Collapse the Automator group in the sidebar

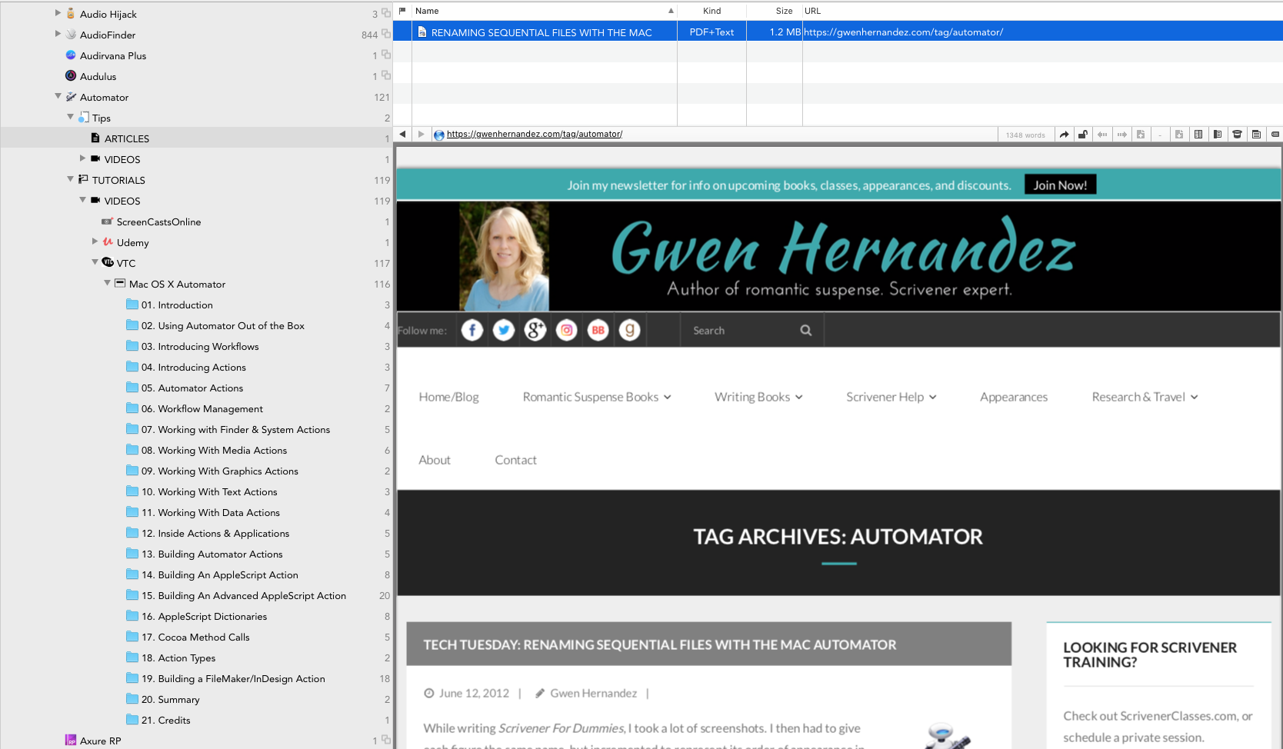tap(58, 97)
